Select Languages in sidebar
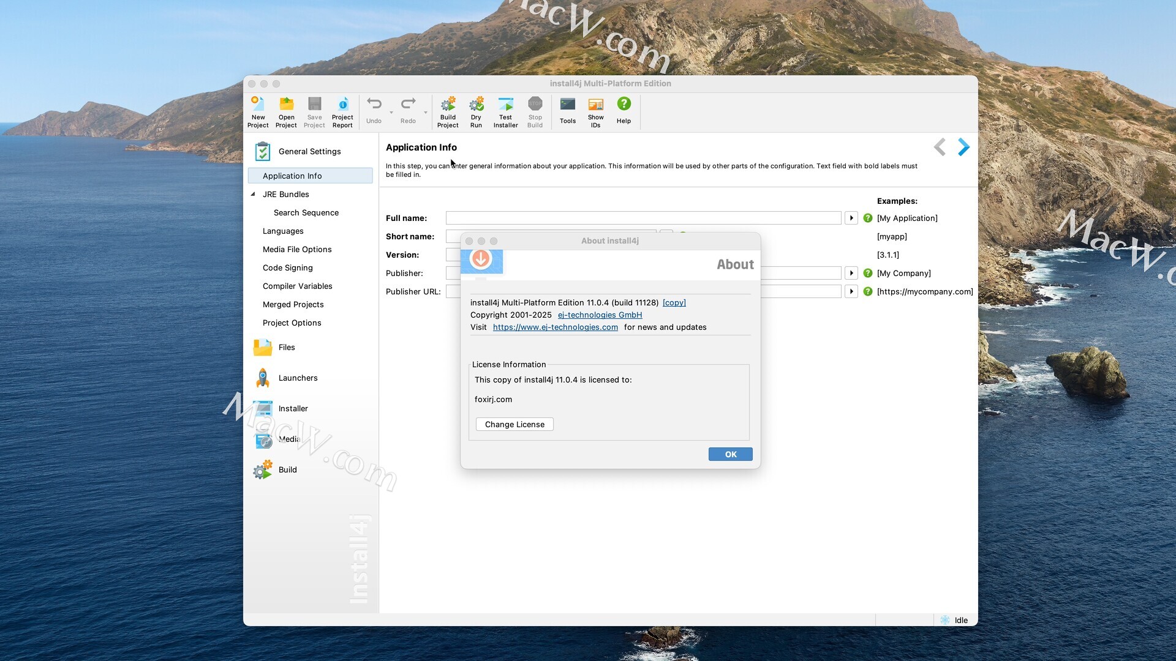This screenshot has width=1176, height=661. point(283,231)
